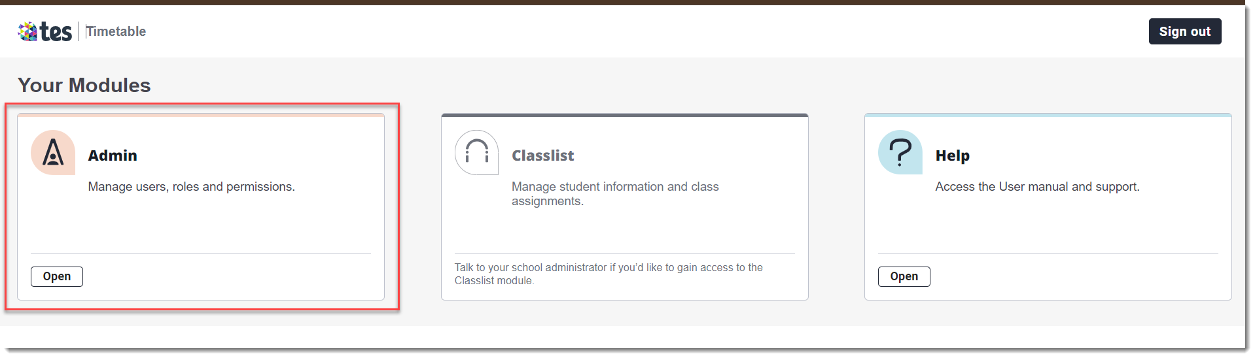This screenshot has width=1255, height=358.
Task: Click the Help module title
Action: (x=953, y=155)
